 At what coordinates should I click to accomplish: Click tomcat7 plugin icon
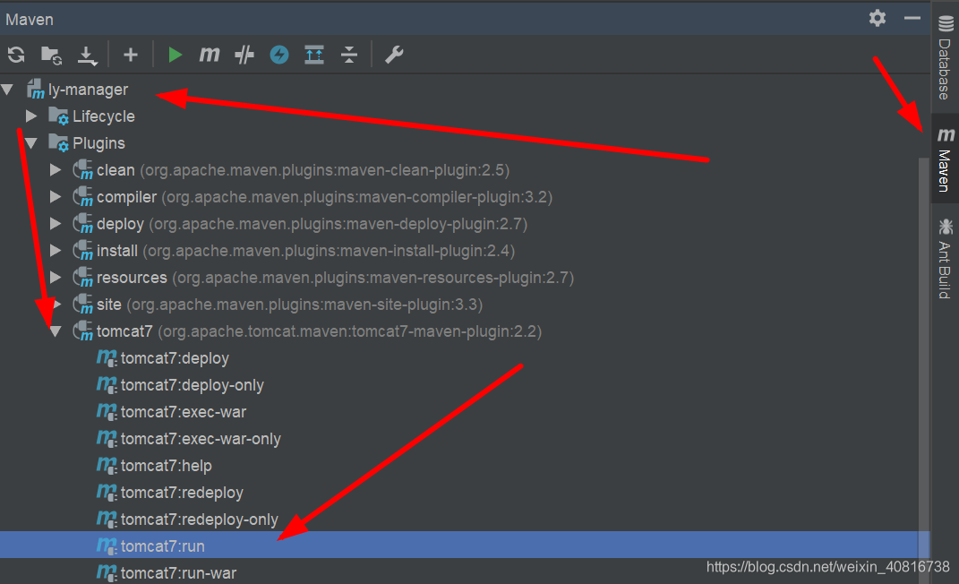[82, 331]
